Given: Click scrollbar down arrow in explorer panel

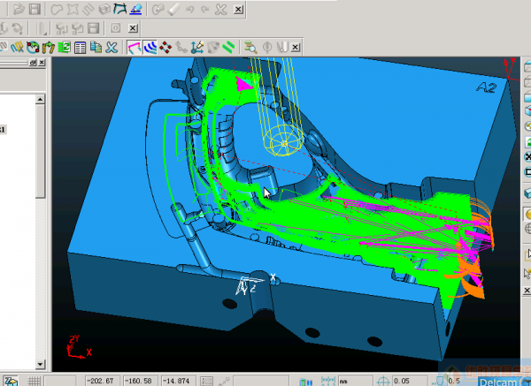Looking at the screenshot, I should click(41, 364).
